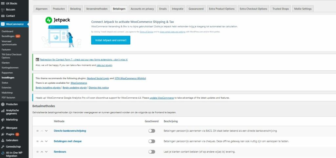Open Extra Product Options tab
This screenshot has height=158, width=336.
[x=222, y=9]
